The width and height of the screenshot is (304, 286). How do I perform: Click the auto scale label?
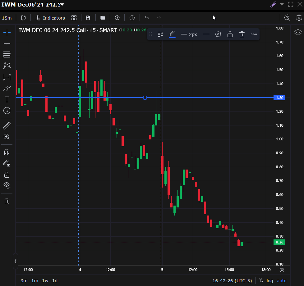(x=282, y=280)
